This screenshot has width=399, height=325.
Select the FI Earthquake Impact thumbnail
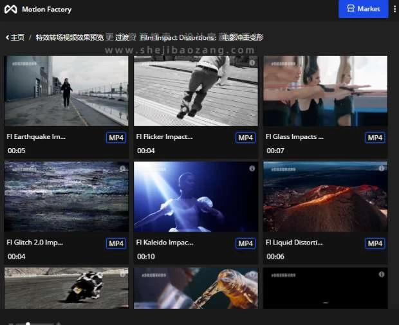pos(66,91)
